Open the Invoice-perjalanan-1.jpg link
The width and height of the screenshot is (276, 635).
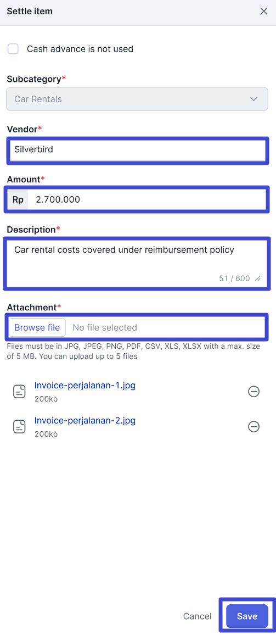point(85,385)
